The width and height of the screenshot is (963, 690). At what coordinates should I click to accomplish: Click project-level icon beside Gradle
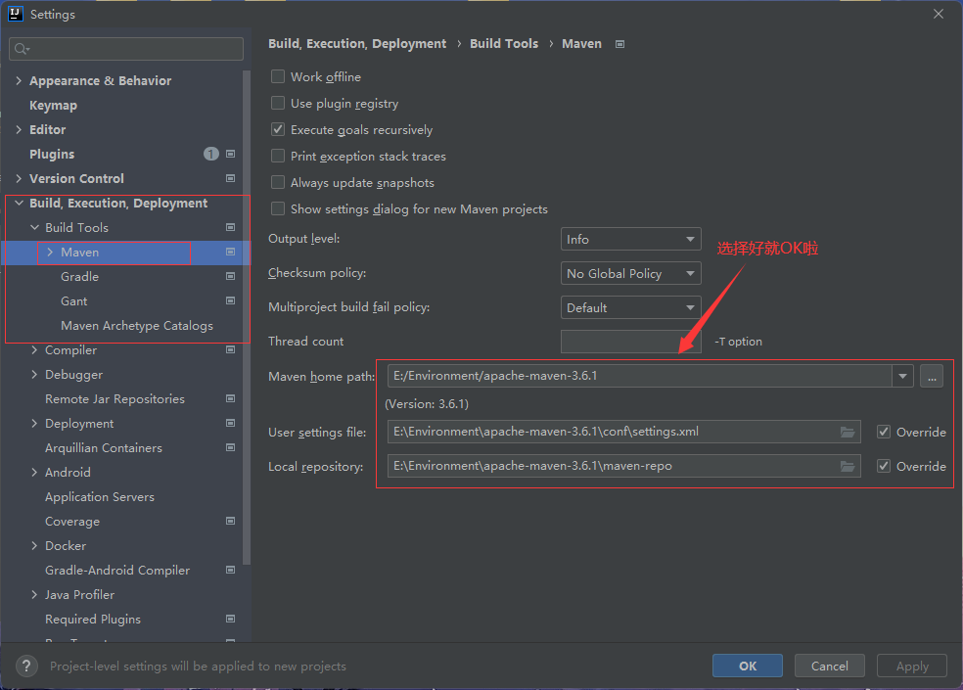[230, 277]
